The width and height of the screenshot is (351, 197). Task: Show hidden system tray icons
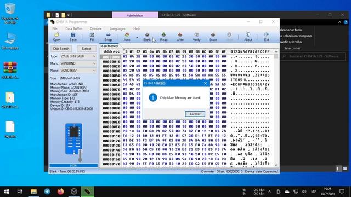269,192
